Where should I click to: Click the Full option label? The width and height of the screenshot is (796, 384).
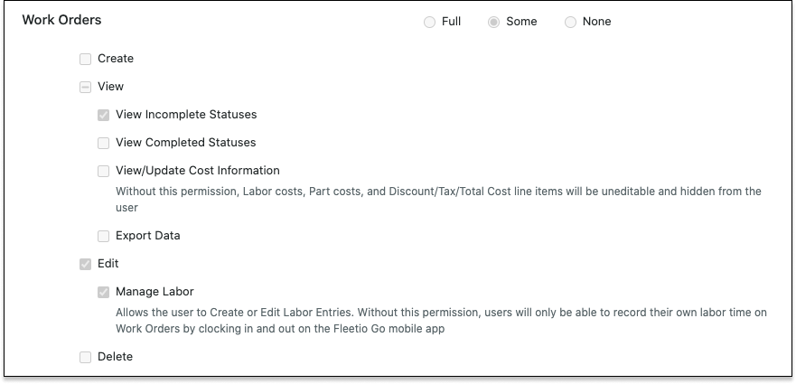click(x=451, y=22)
